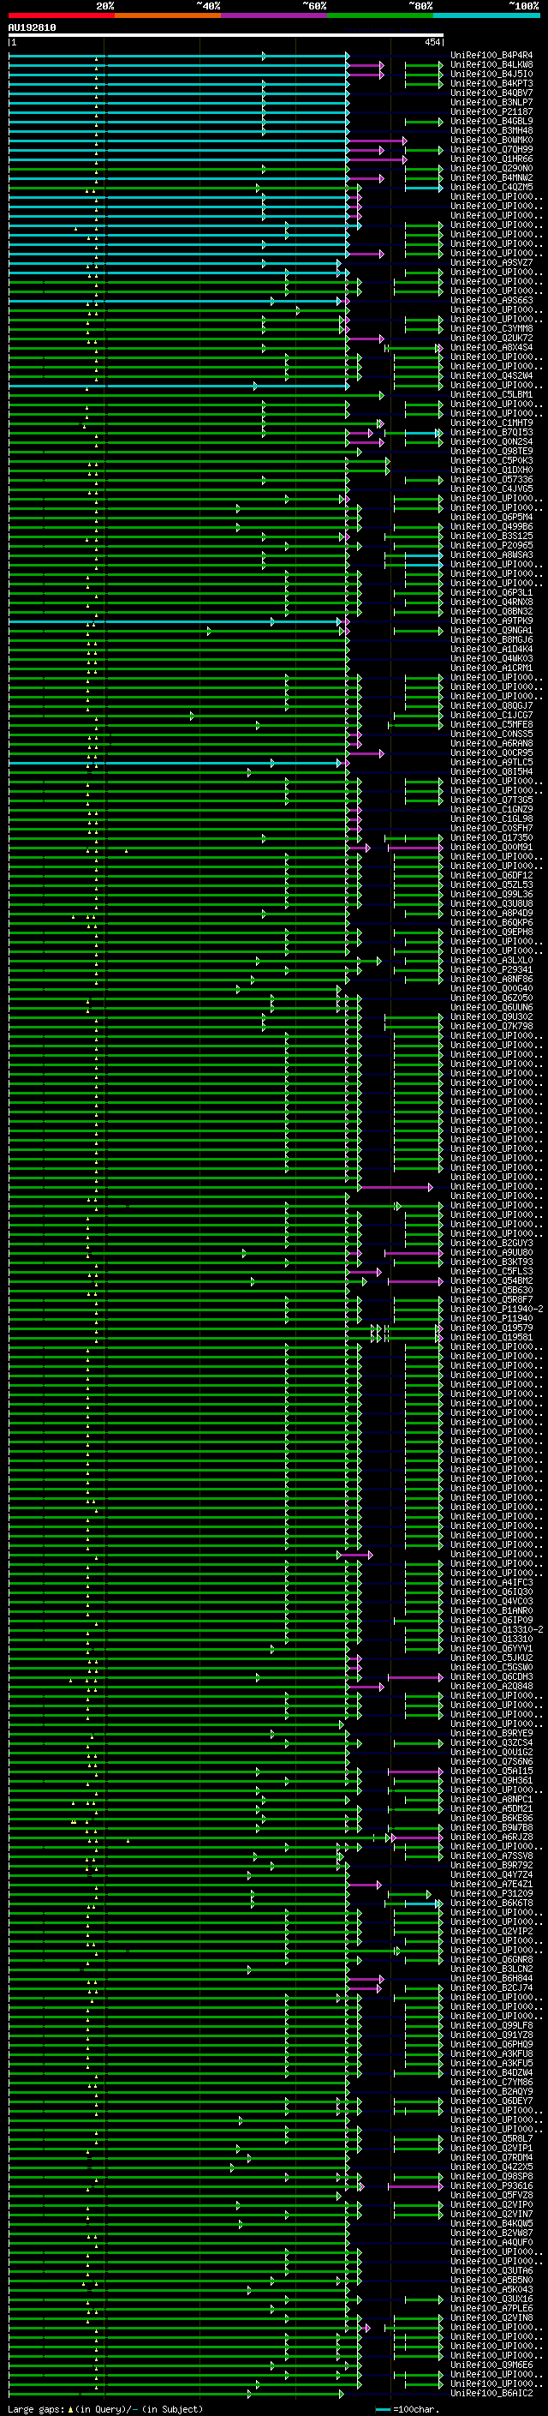Open hit UniRef100_Q7QH99
Viewport: 548px width, 2416px height.
[491, 150]
